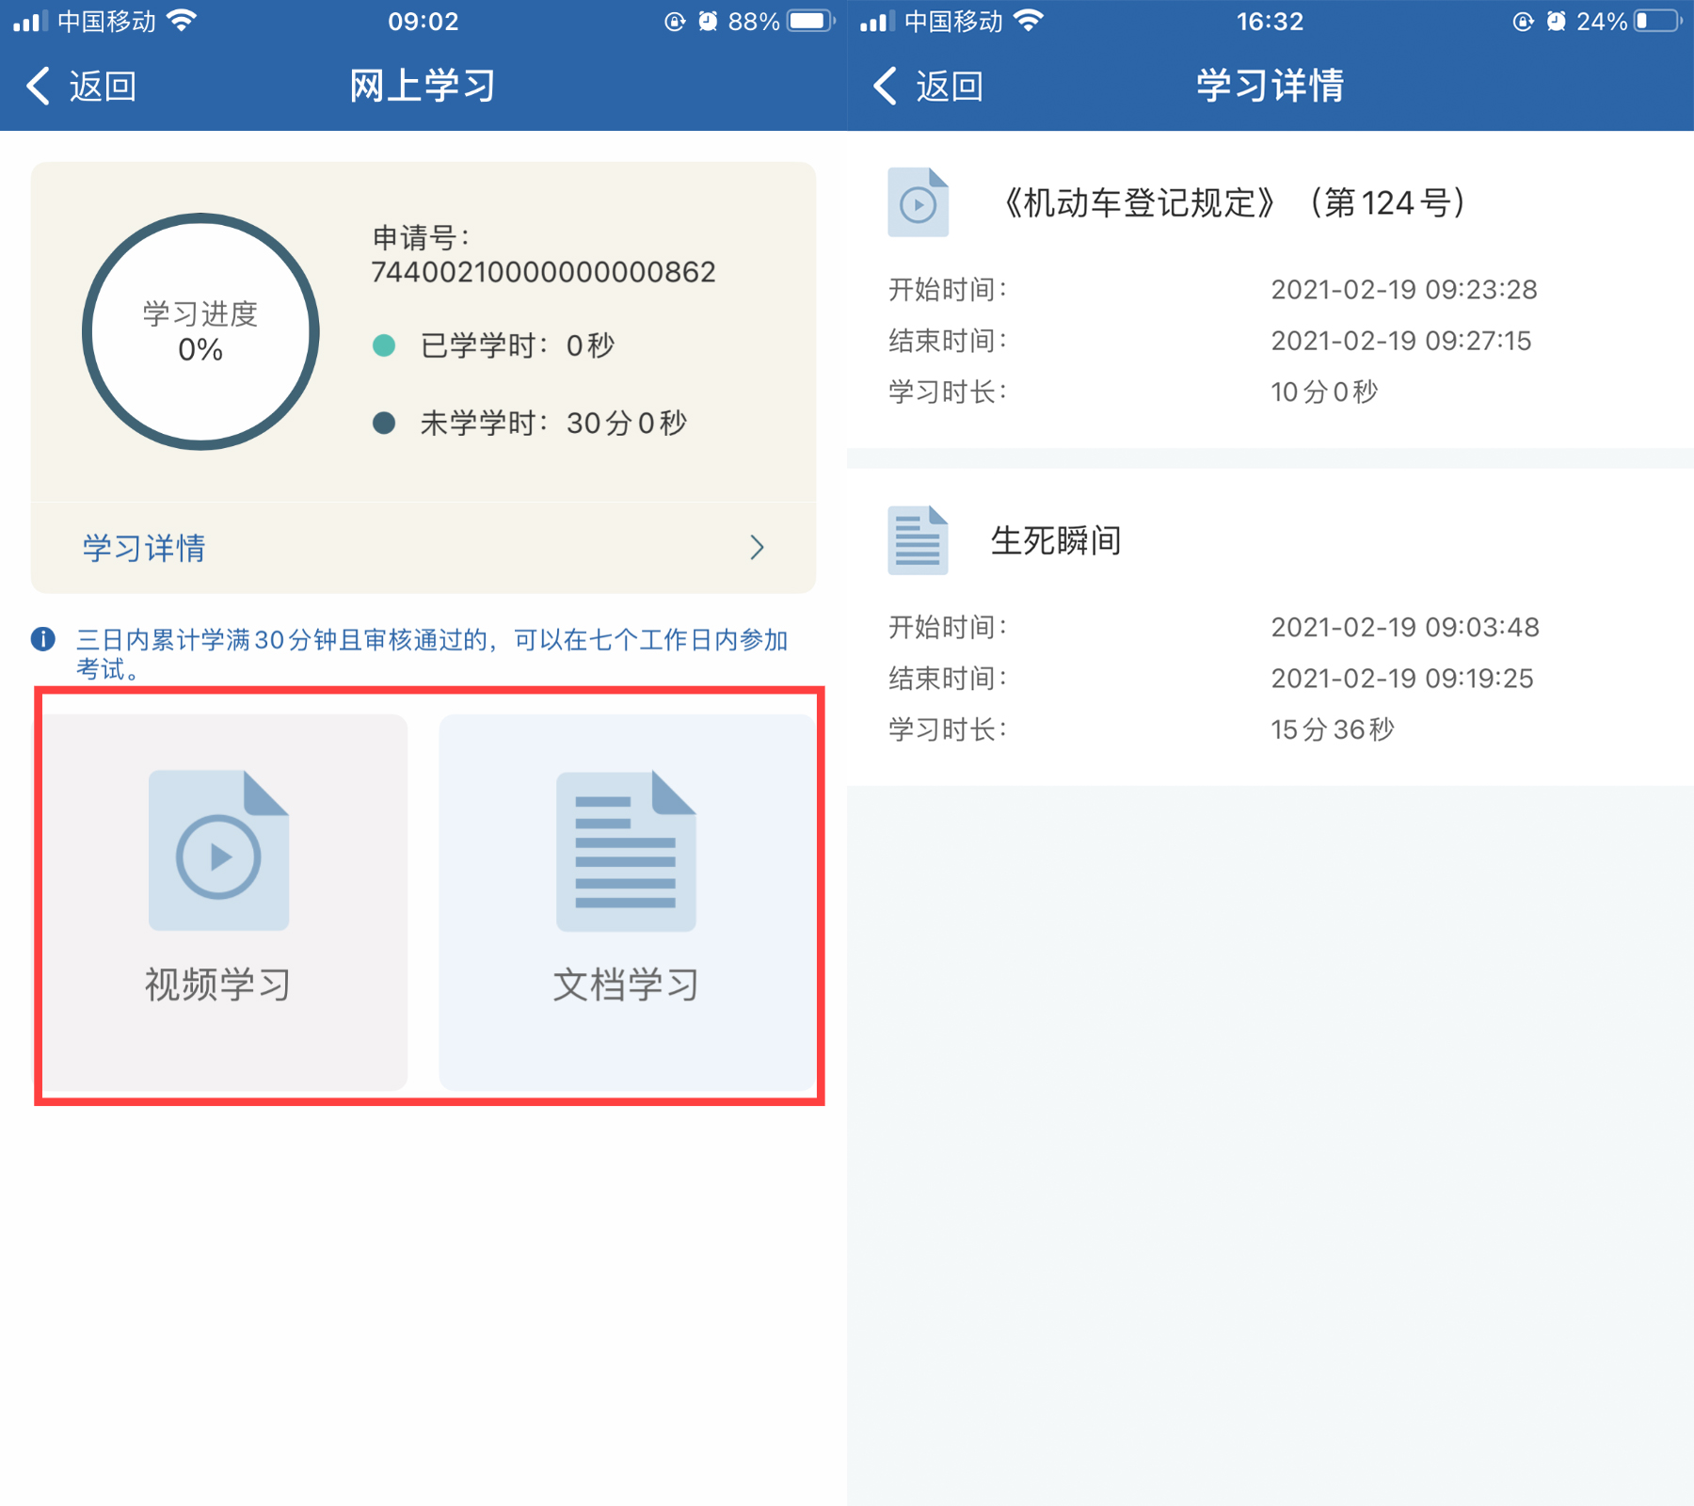Expand 学习详情 using the right chevron
Screen dimensions: 1694x1506
click(757, 548)
